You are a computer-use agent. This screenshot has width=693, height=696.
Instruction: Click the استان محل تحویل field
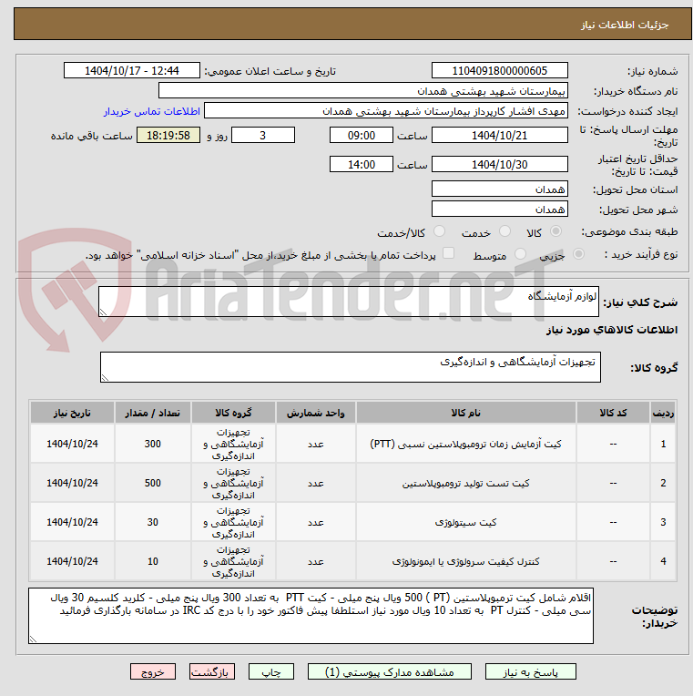(x=500, y=189)
